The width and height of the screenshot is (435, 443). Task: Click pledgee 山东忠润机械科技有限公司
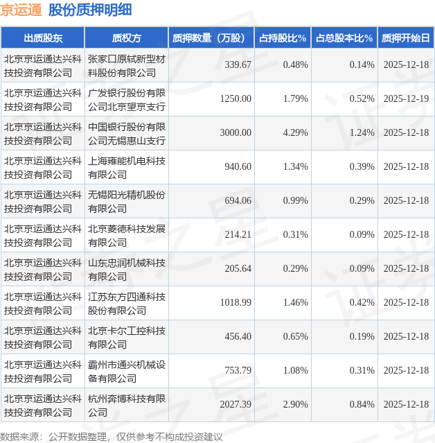(127, 270)
